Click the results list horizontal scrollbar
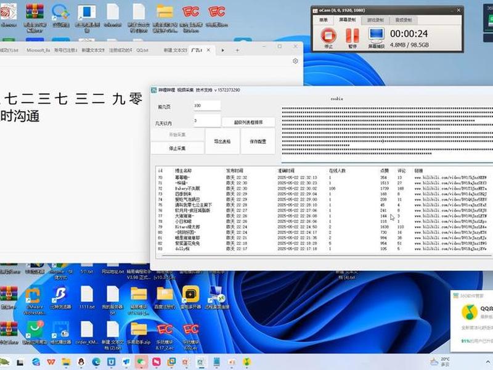Viewport: 493px width, 370px height. coord(324,256)
